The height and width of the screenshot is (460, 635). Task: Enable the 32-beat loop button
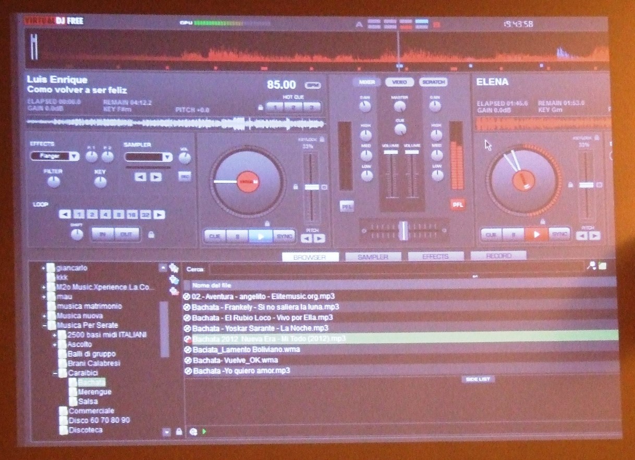click(x=145, y=215)
